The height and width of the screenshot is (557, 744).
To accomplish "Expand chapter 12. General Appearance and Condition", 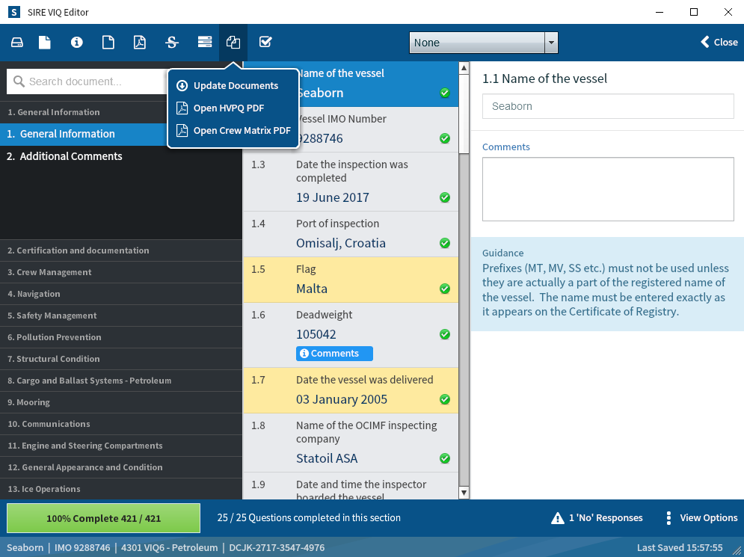I will point(121,467).
